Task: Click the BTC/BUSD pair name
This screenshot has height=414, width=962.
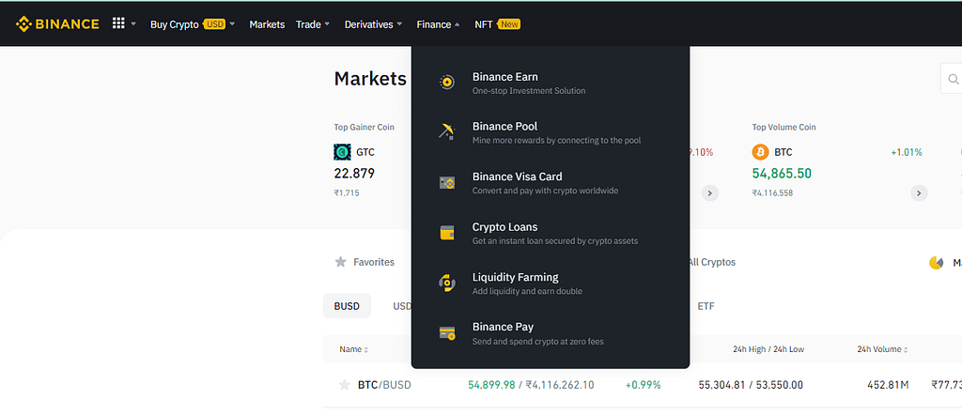Action: tap(384, 385)
